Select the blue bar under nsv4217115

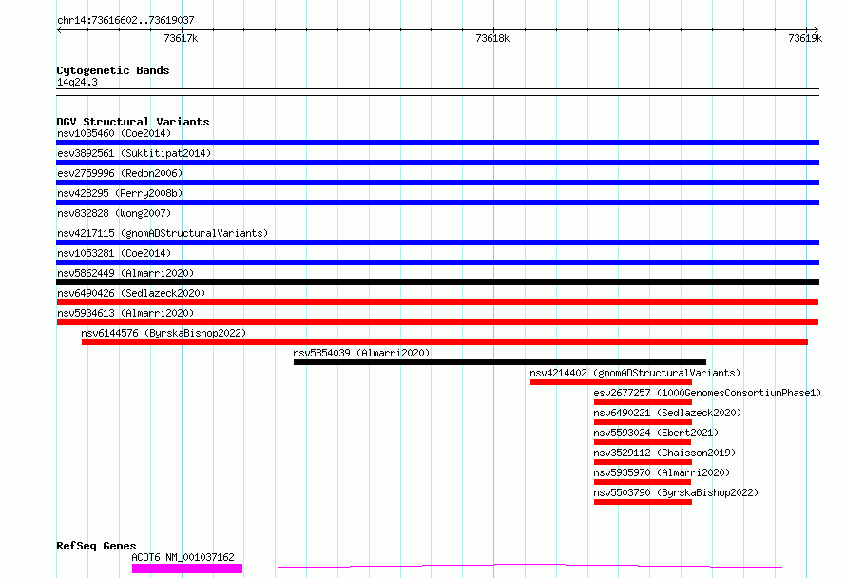tap(437, 242)
